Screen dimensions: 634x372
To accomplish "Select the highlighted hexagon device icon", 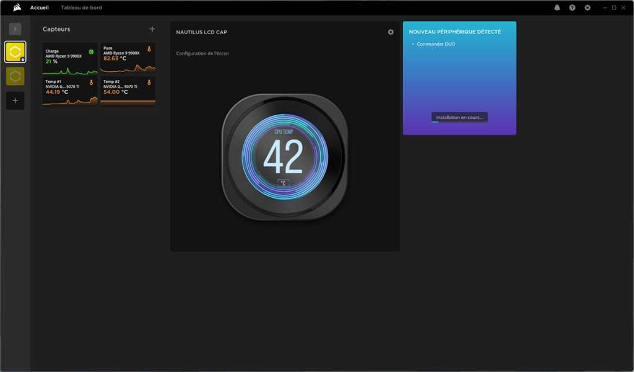I will click(15, 52).
